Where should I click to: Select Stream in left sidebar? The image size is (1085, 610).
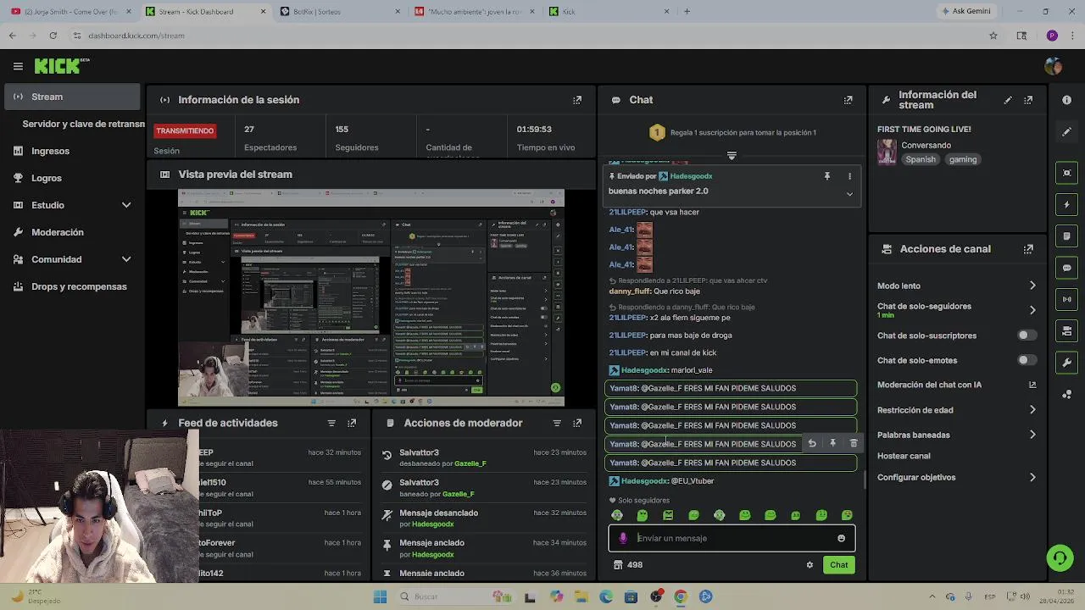pos(73,97)
